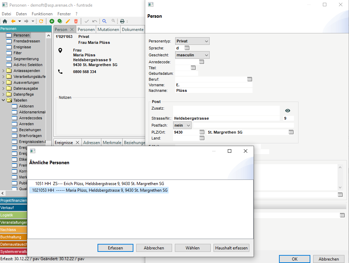
Task: Expand the Anlassspenden folder in the tree
Action: (x=3, y=71)
